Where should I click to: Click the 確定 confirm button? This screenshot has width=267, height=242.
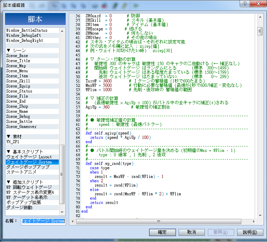pos(162,232)
